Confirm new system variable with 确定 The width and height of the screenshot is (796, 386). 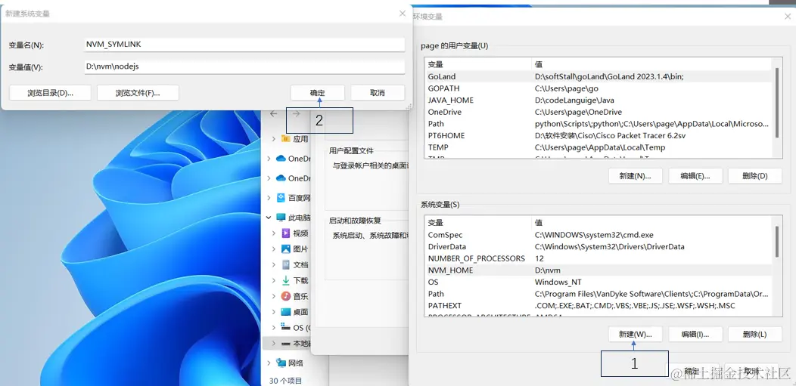coord(317,93)
